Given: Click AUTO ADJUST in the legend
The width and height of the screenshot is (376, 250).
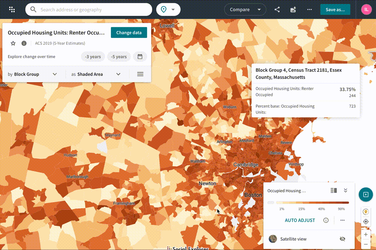Looking at the screenshot, I should (300, 220).
